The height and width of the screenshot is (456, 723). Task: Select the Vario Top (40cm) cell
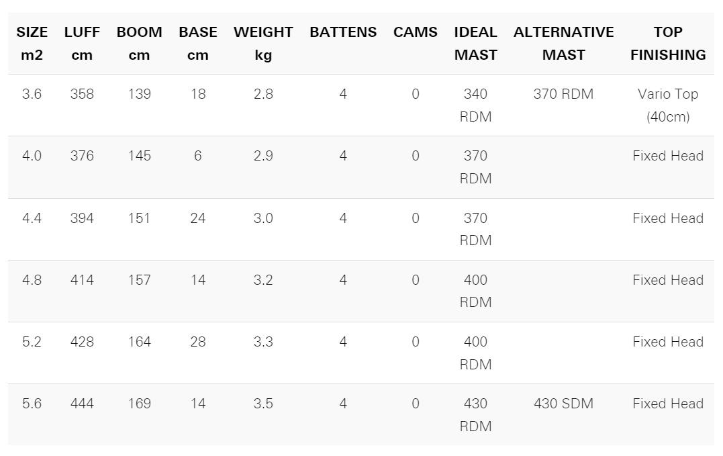point(668,105)
